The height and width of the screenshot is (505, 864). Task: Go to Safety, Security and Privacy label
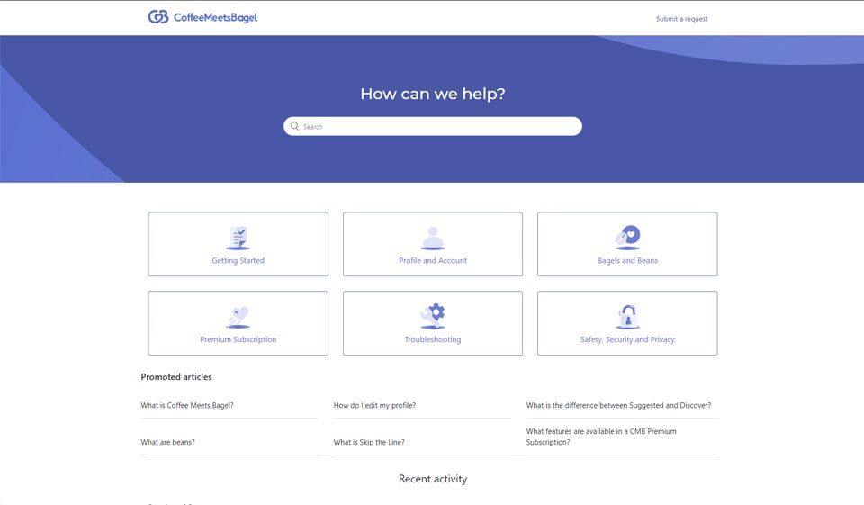627,340
